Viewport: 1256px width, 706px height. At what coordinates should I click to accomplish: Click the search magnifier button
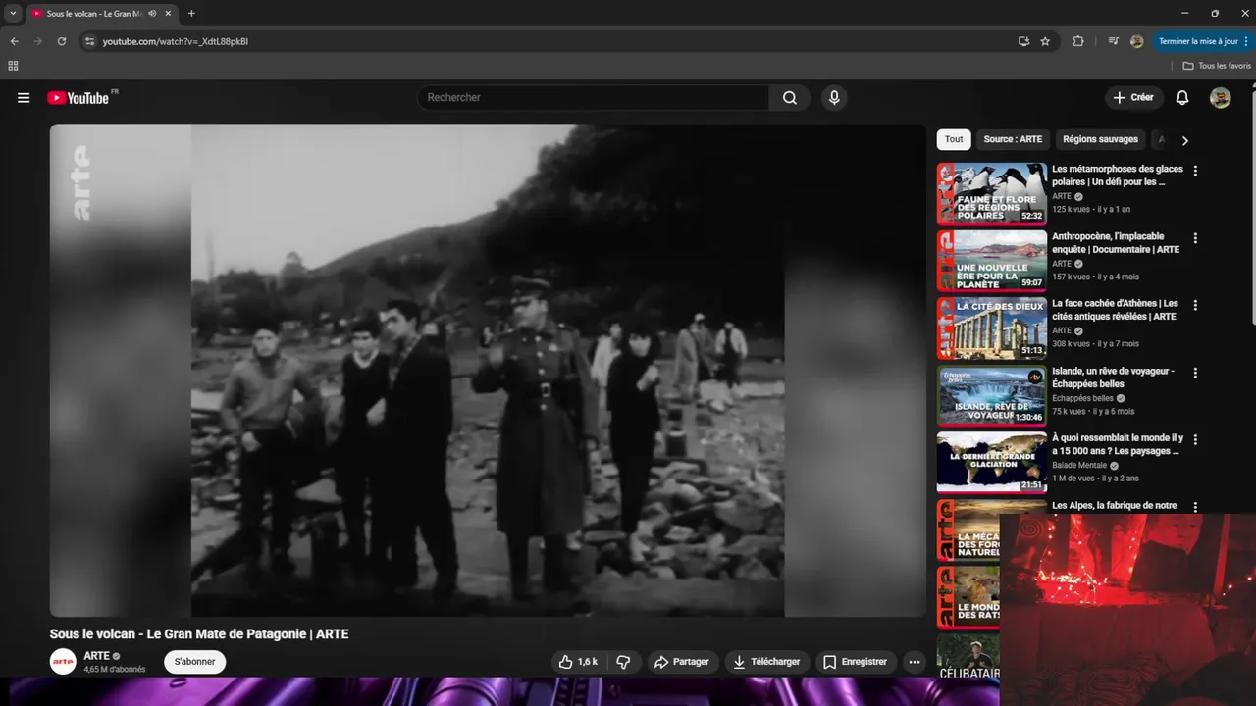(x=790, y=98)
